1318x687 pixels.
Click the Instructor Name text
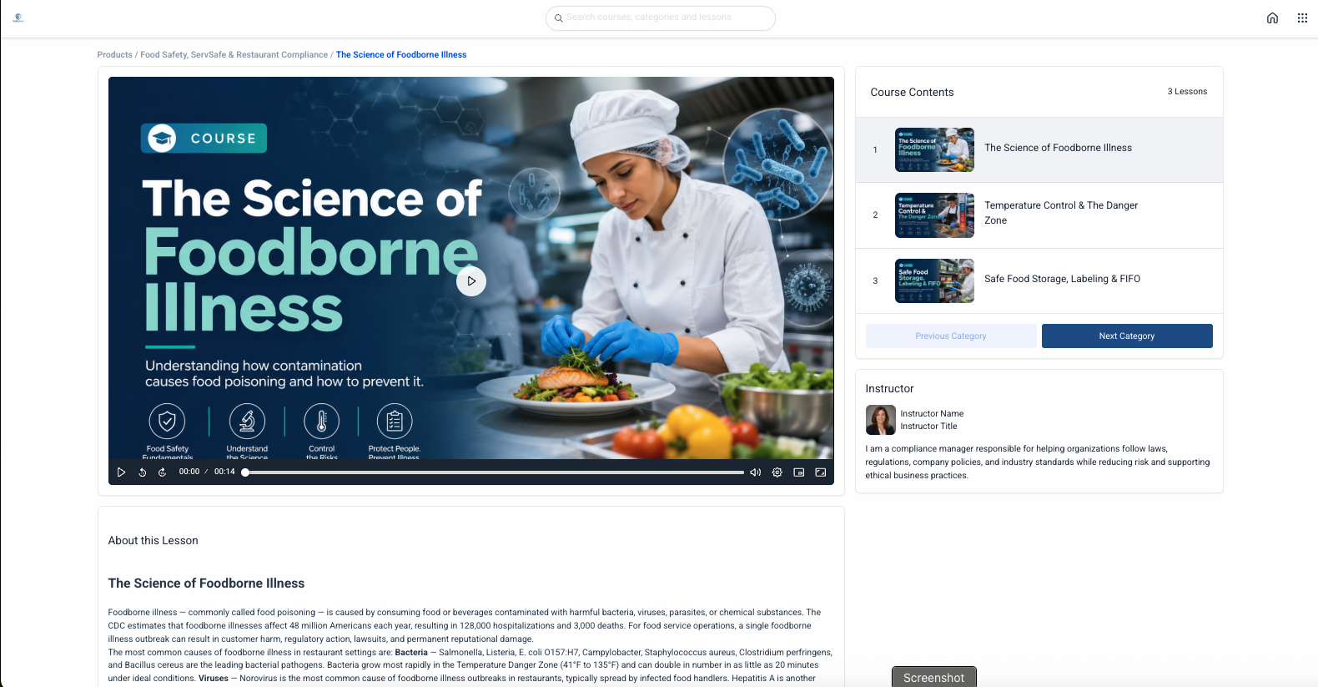pos(932,414)
